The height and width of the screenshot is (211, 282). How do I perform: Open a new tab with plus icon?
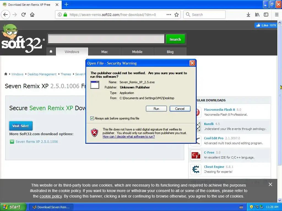pyautogui.click(x=66, y=4)
